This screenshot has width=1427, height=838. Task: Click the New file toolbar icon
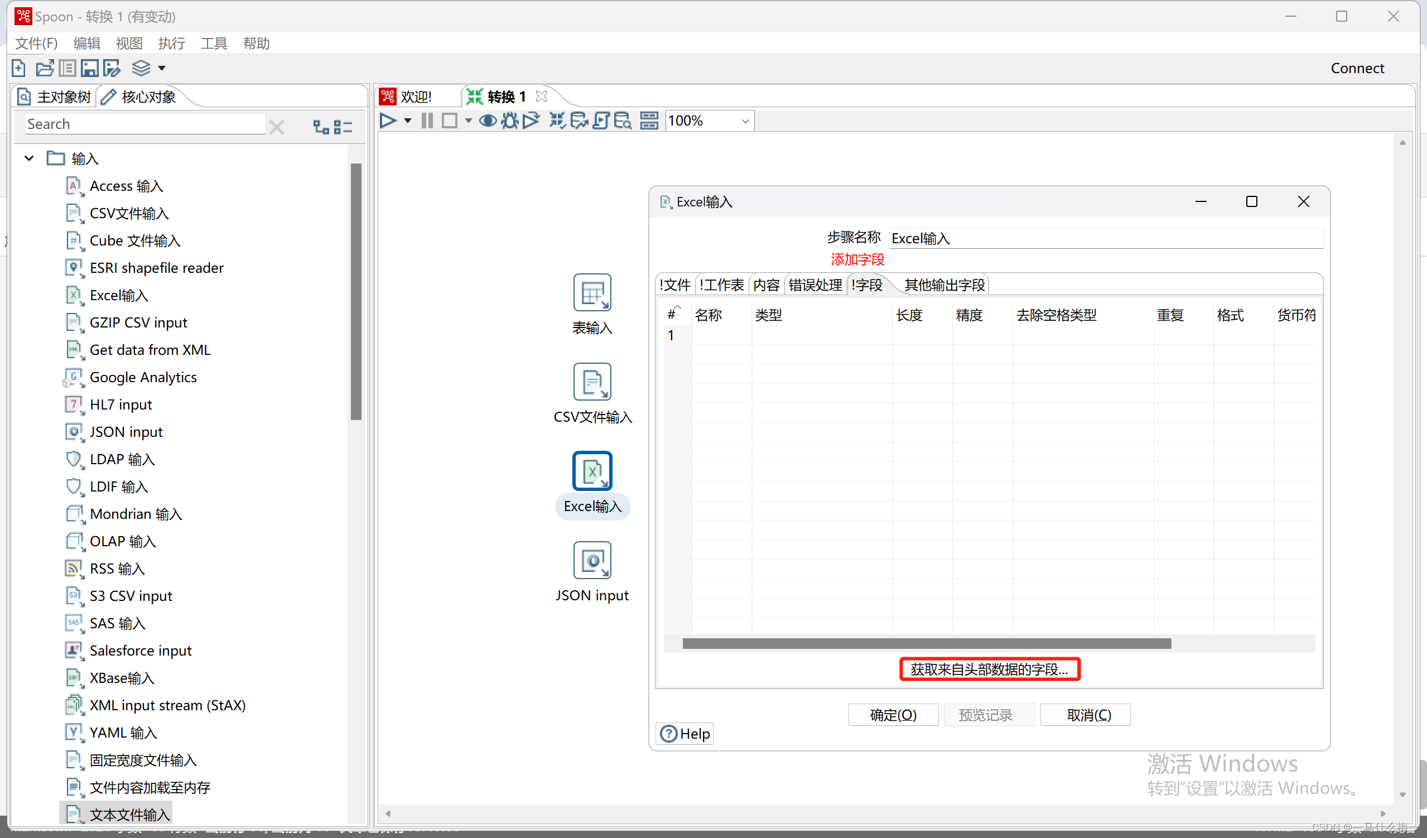point(18,68)
